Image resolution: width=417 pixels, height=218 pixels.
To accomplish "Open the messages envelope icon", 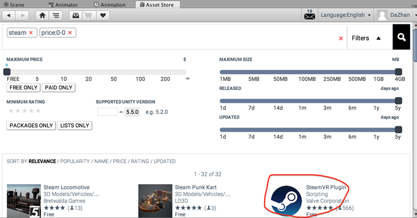I will [309, 16].
